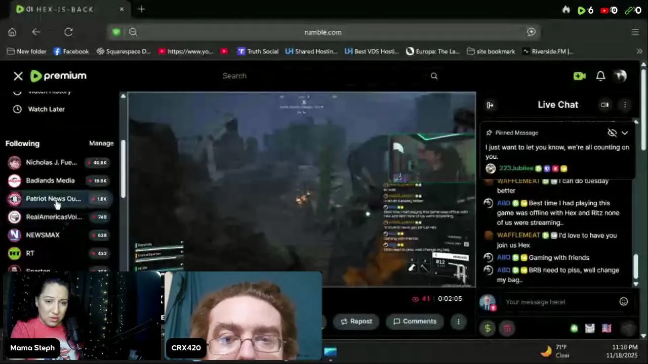
Task: Click the envelope emote icon
Action: [x=590, y=328]
